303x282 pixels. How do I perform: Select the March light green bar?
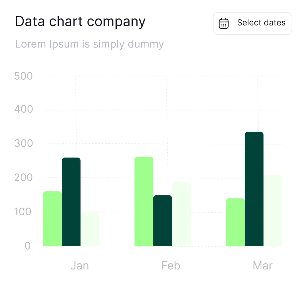pyautogui.click(x=235, y=222)
